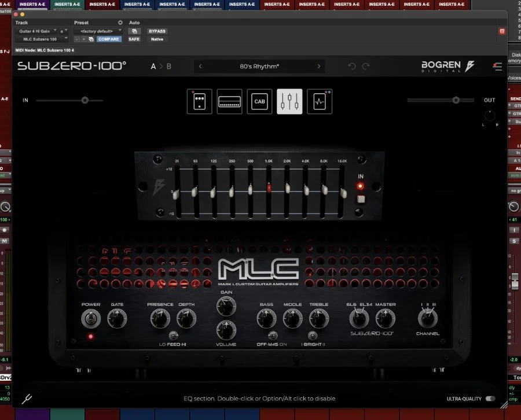Click the 500 Hz EQ band fader

[x=250, y=189]
